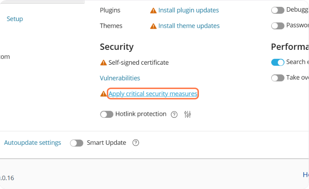The height and width of the screenshot is (189, 309).
Task: Disable the Search engine indexing toggle
Action: [x=278, y=62]
